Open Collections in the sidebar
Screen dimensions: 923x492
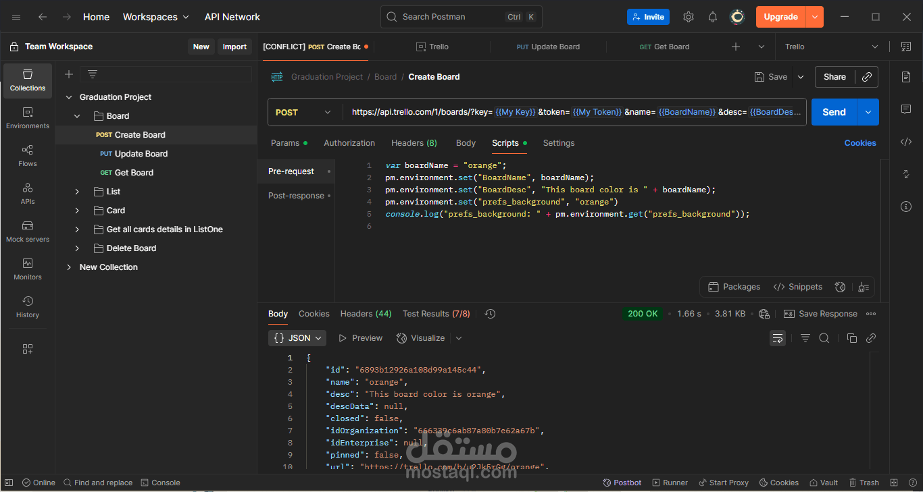click(28, 80)
